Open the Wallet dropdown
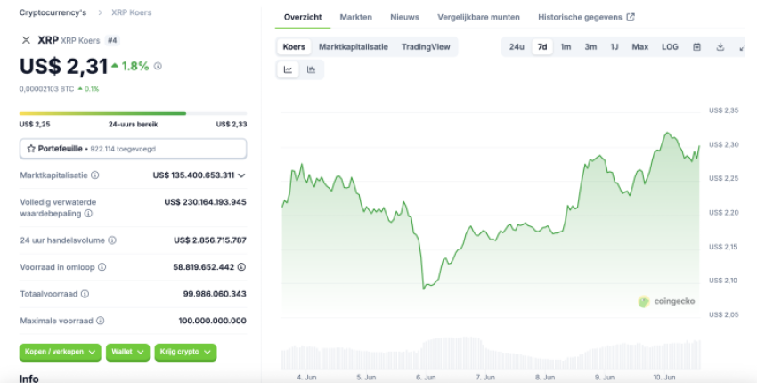 pos(128,352)
